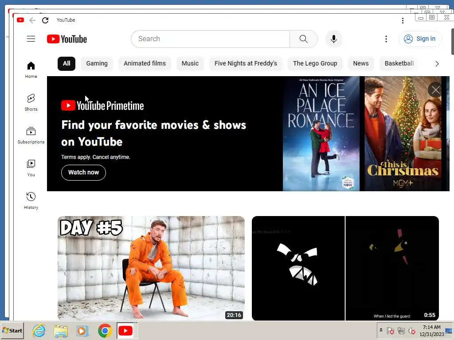This screenshot has width=454, height=340.
Task: Open the You library section
Action: [31, 168]
